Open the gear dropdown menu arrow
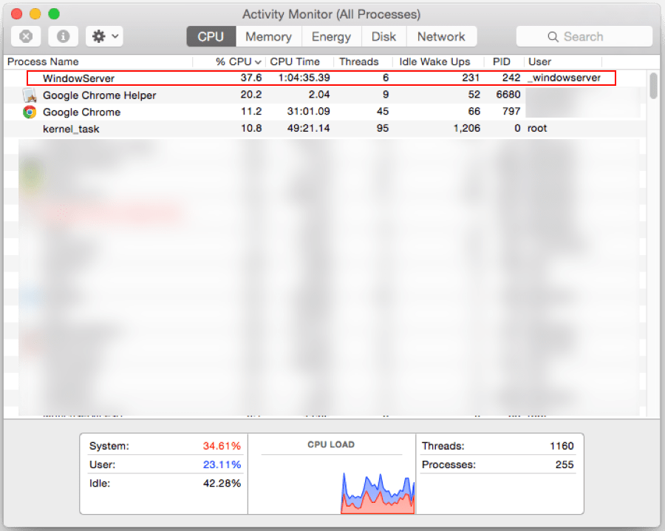The image size is (665, 531). click(115, 36)
